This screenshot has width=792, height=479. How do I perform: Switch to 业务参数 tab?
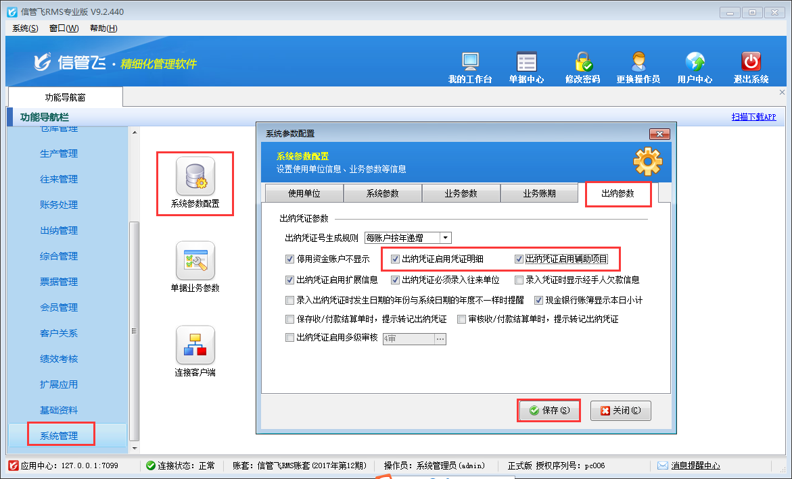tap(461, 194)
